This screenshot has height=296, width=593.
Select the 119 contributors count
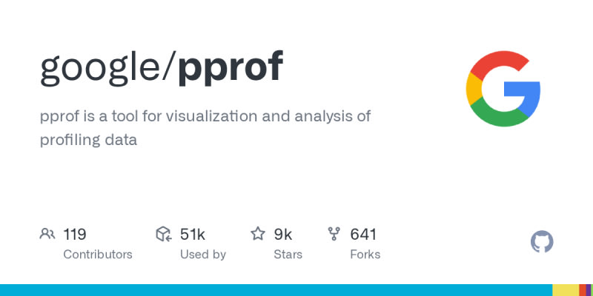coord(75,235)
